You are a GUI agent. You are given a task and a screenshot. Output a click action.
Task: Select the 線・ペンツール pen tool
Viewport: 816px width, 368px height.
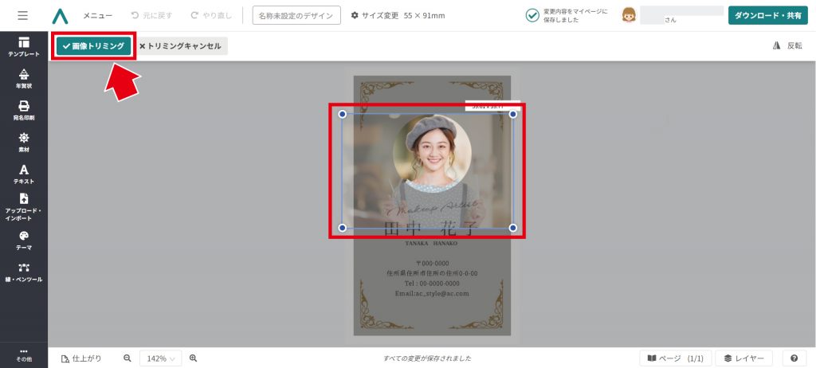tap(24, 272)
